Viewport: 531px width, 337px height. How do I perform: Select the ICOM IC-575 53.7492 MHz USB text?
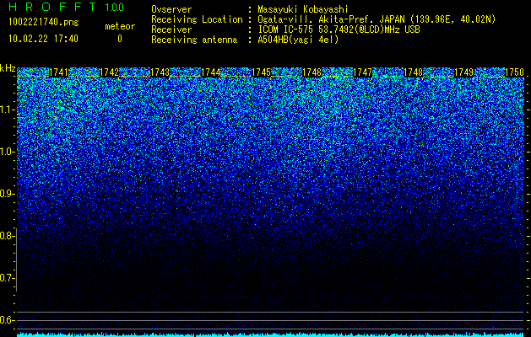tap(339, 29)
